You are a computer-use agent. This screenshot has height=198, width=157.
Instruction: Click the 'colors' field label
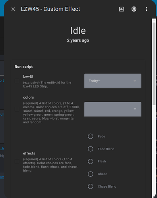point(29,97)
